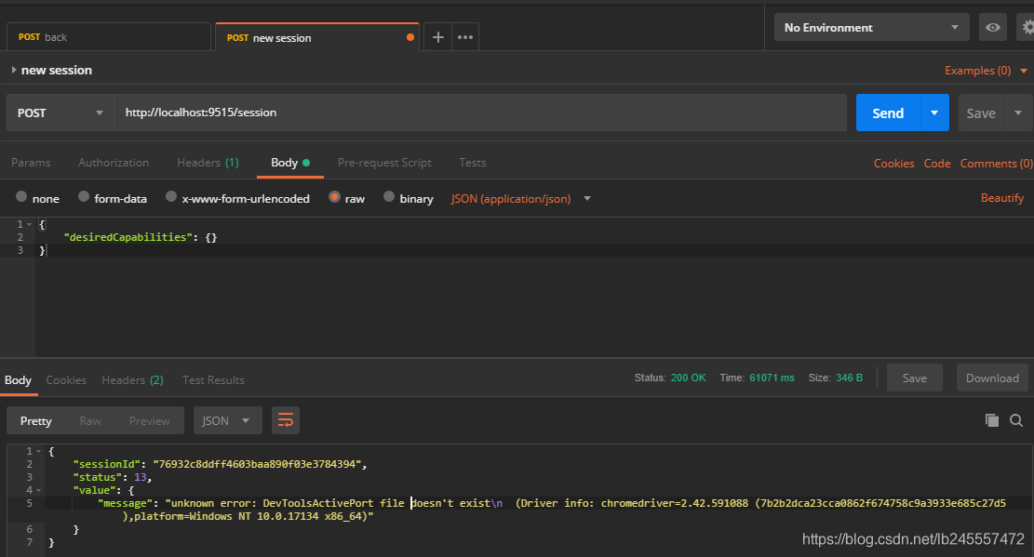Search within the response body

pyautogui.click(x=1016, y=420)
